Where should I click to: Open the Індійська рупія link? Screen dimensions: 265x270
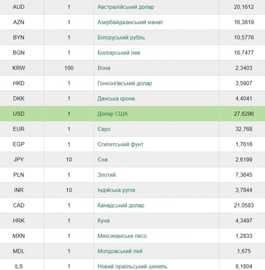(x=116, y=190)
